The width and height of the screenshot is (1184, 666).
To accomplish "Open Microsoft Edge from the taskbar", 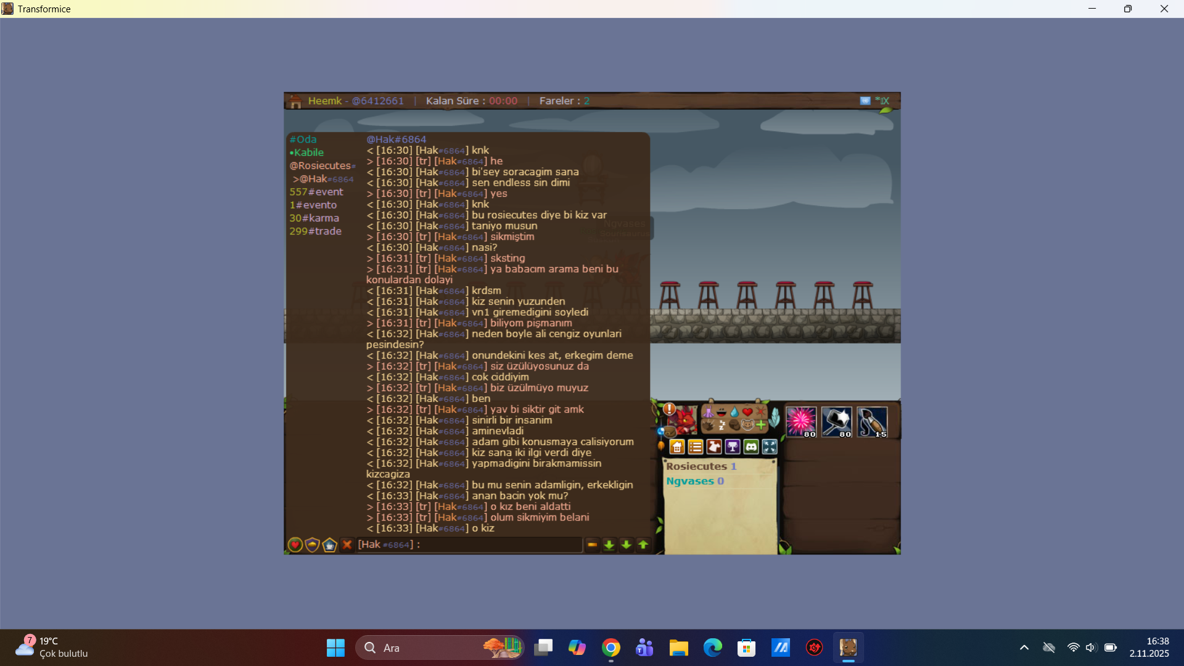I will click(x=713, y=648).
